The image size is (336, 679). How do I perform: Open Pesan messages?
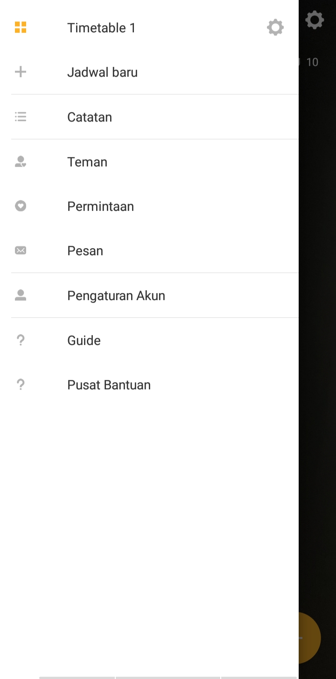tap(85, 251)
